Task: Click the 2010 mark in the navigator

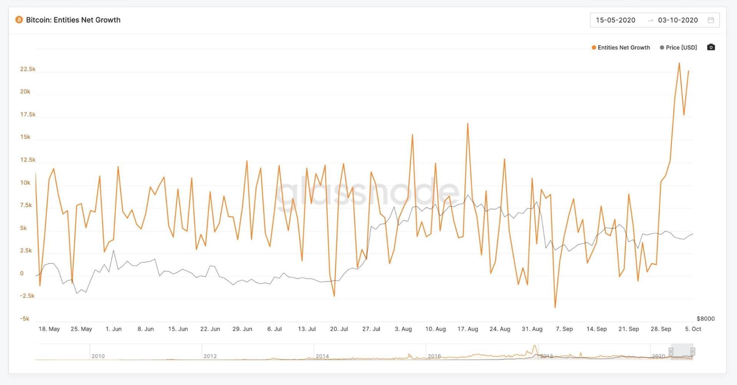Action: point(98,356)
